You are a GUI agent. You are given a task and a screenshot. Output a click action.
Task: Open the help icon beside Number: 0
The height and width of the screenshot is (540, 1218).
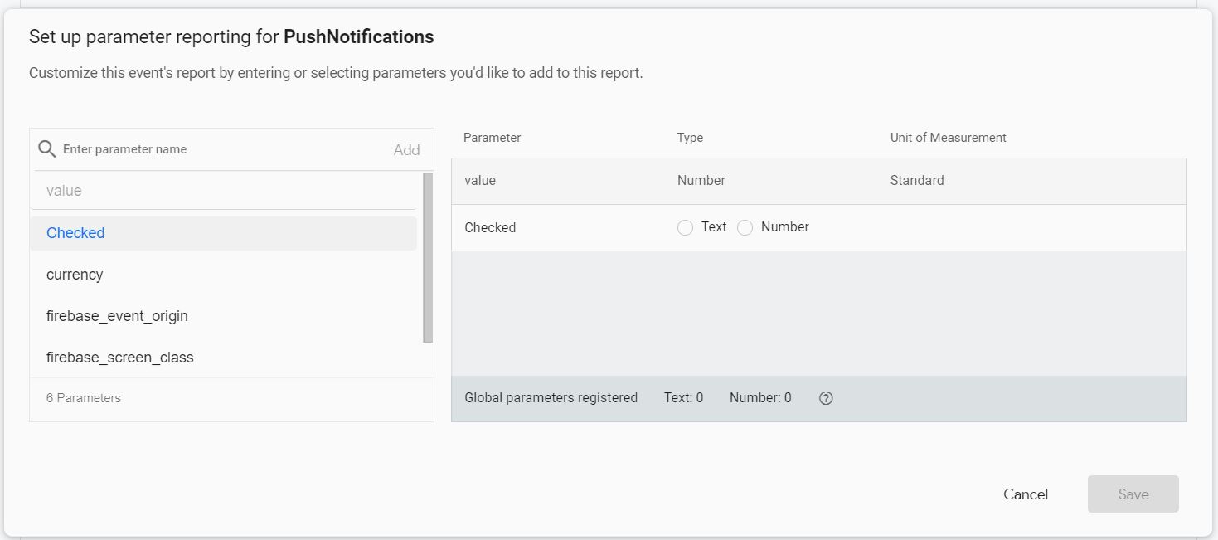826,398
